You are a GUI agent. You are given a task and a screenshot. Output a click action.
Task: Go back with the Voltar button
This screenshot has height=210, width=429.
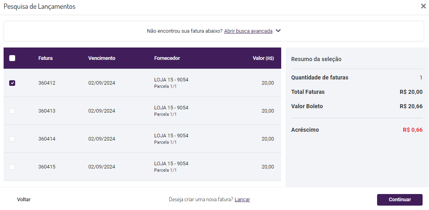[x=24, y=200]
